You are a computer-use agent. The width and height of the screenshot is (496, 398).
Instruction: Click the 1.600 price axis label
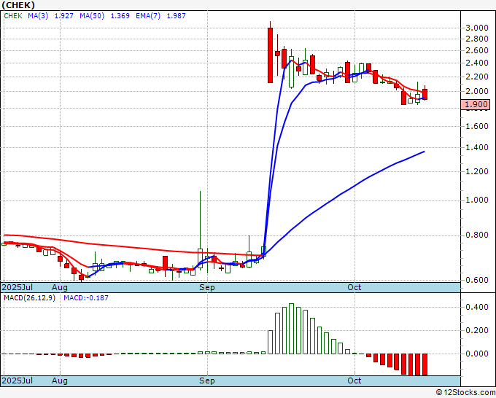coord(477,126)
